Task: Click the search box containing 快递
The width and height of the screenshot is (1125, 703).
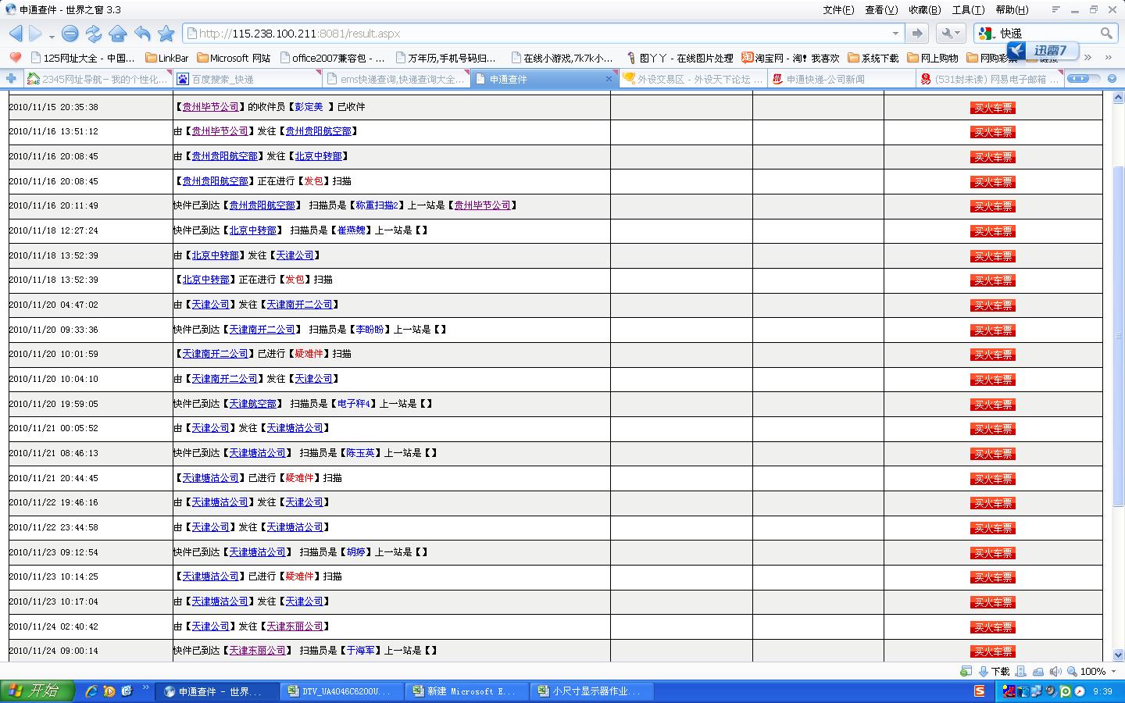Action: coord(1047,34)
